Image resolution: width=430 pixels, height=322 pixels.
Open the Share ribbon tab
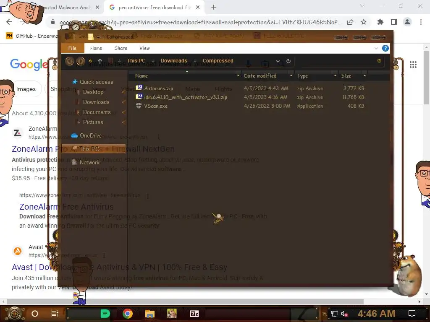click(121, 48)
